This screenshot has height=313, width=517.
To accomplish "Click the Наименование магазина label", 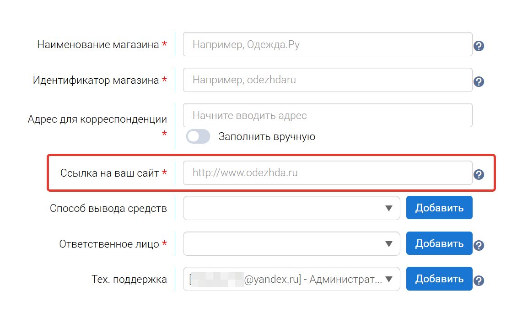I will pyautogui.click(x=98, y=44).
